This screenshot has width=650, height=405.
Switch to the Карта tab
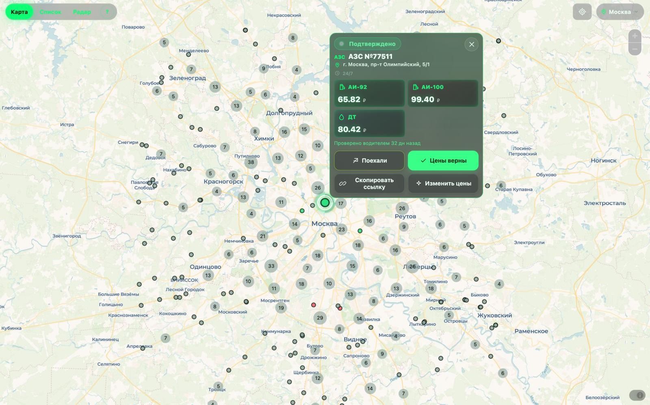[19, 12]
